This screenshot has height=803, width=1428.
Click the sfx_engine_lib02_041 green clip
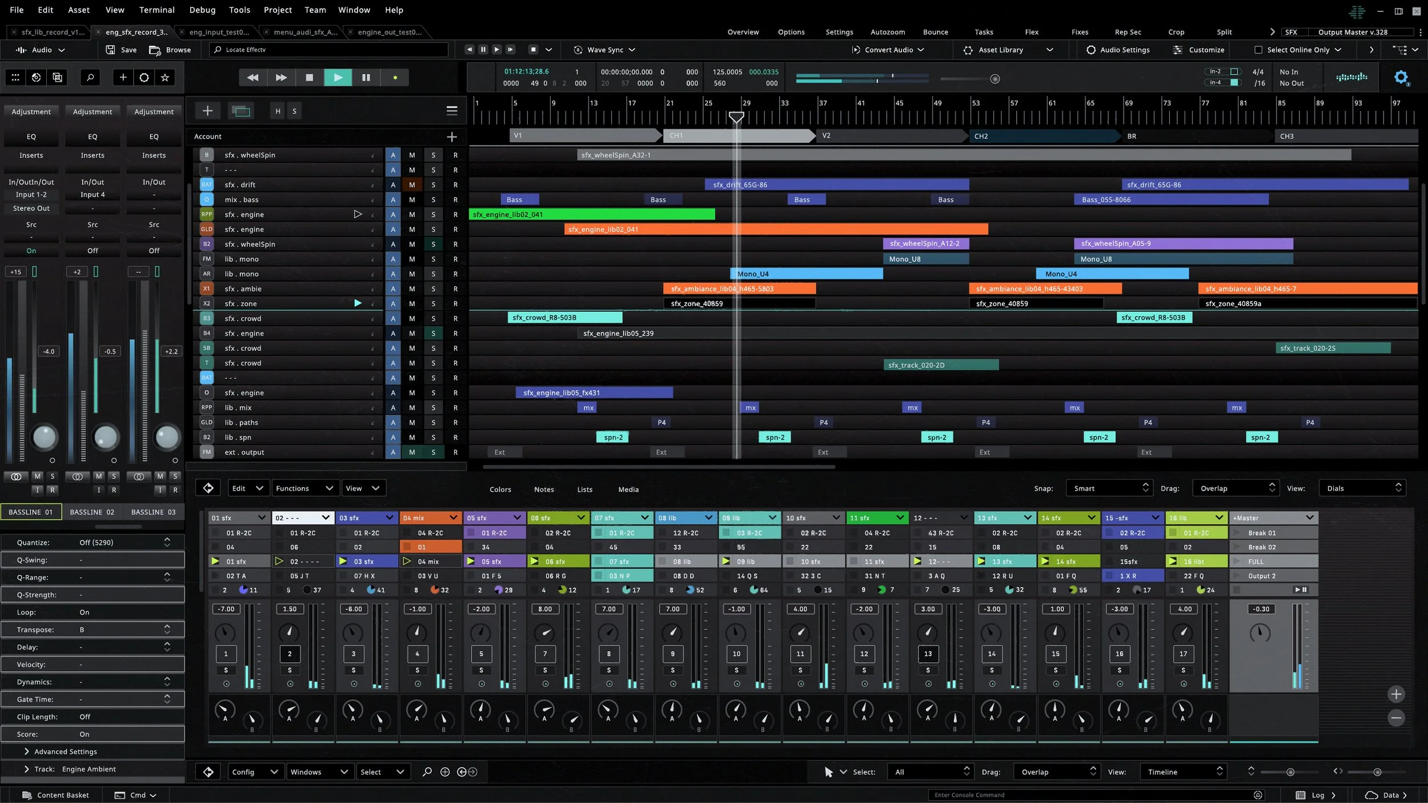[591, 214]
